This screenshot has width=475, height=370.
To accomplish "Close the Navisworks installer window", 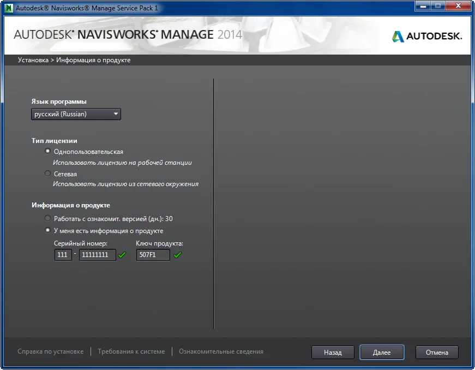I will [456, 7].
